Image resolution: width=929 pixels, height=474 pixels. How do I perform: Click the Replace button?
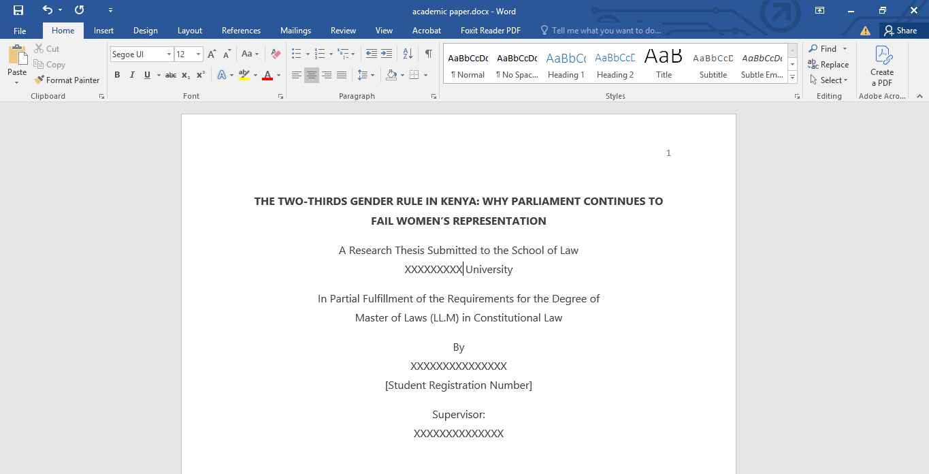tap(828, 65)
